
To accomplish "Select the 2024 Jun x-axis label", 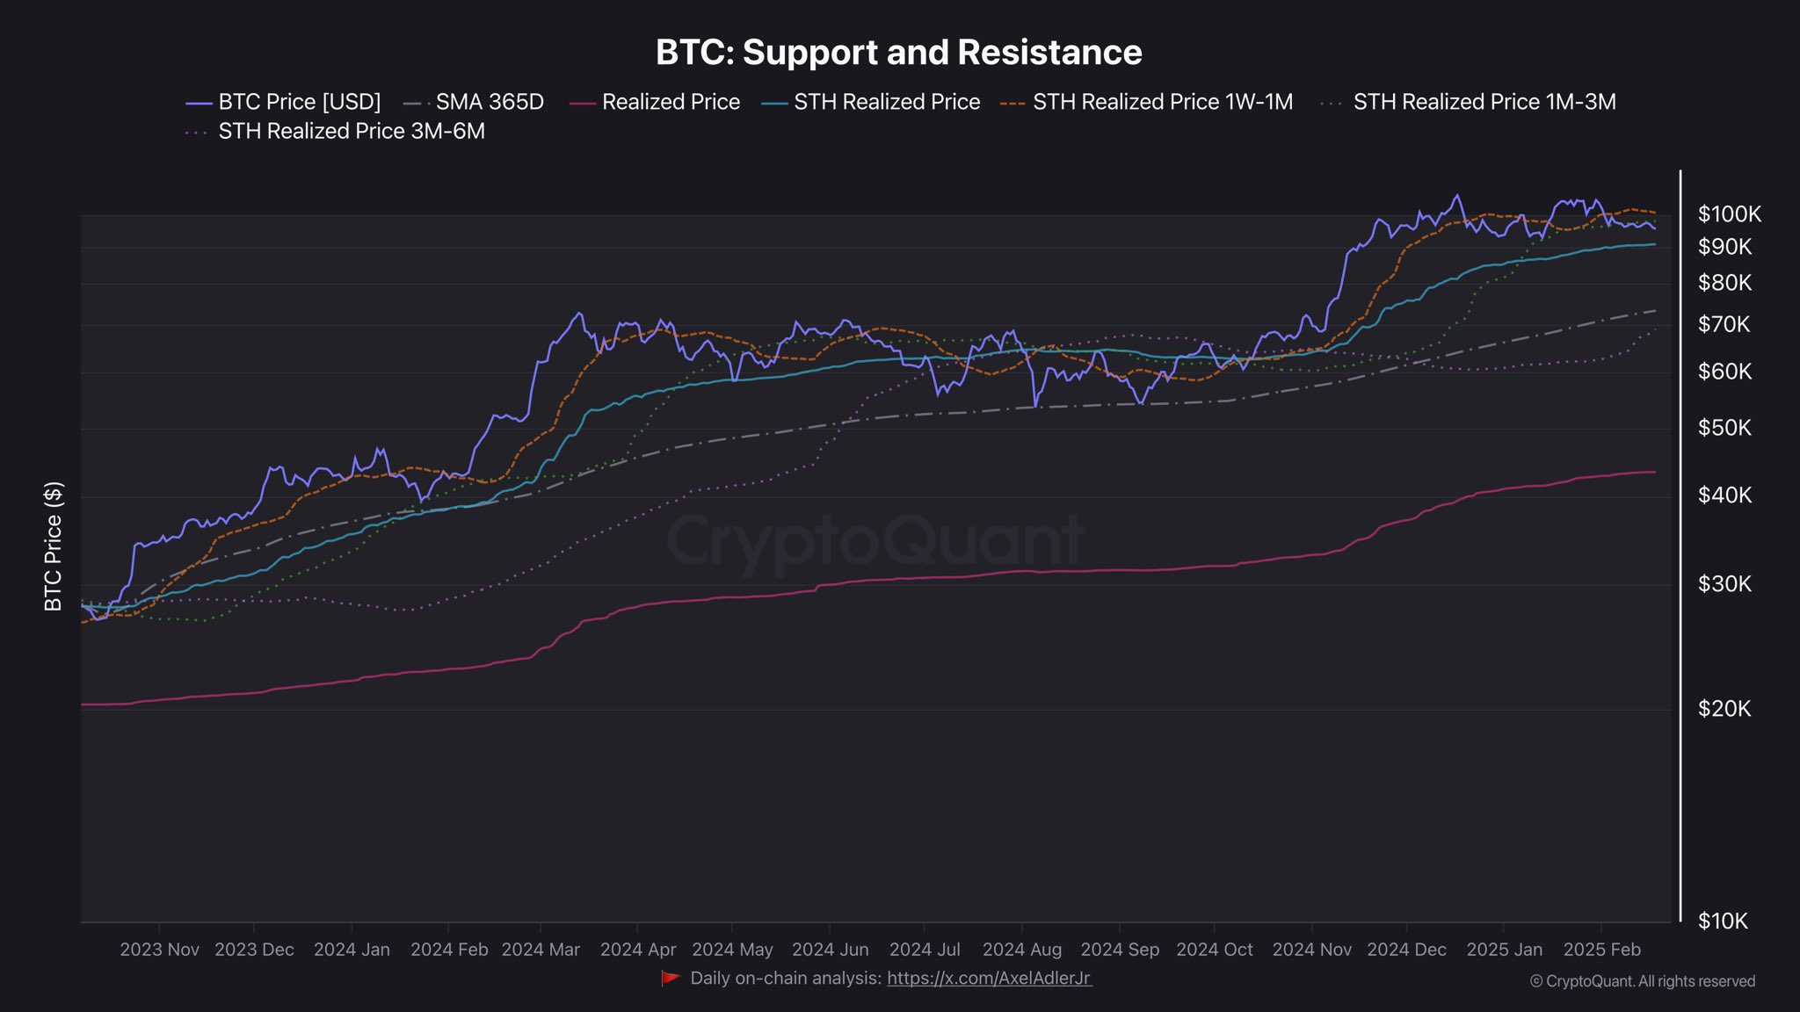I will click(830, 950).
